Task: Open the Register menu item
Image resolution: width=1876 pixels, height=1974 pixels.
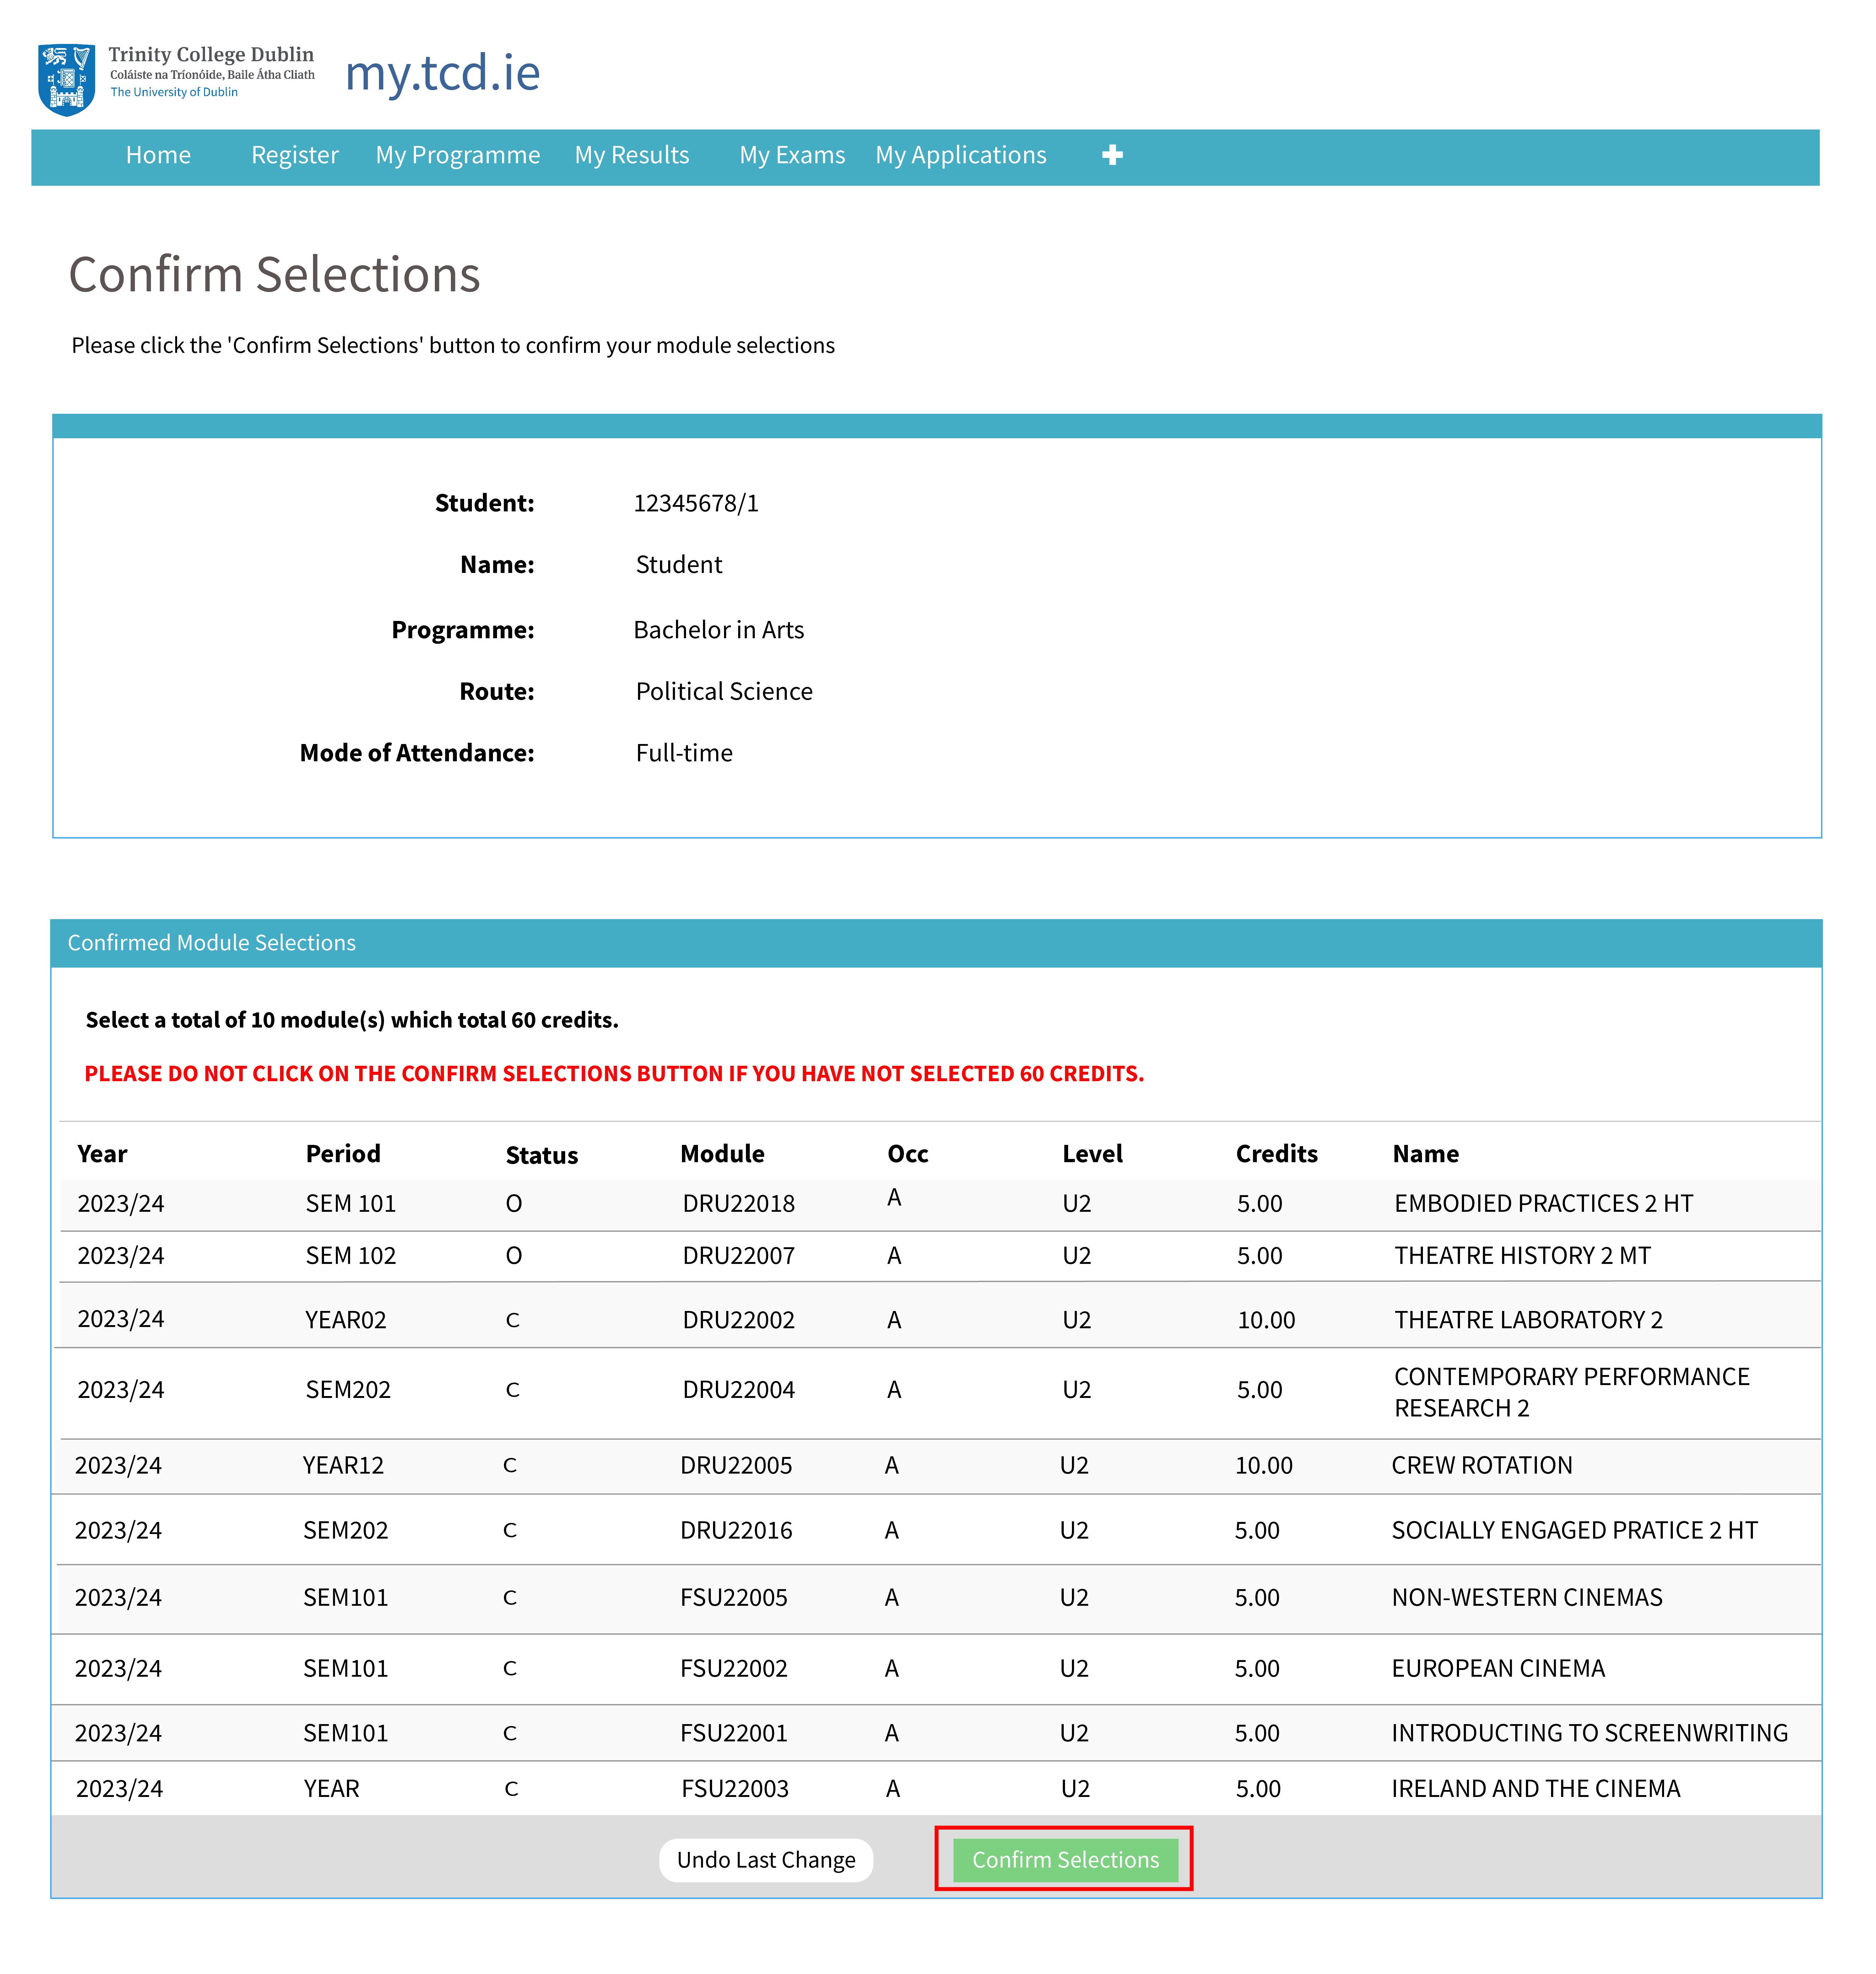Action: [x=295, y=155]
